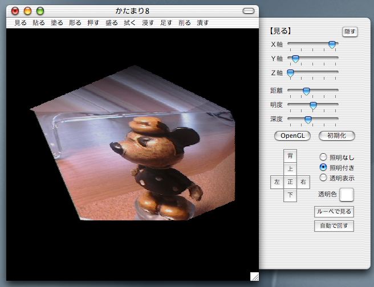Image resolution: width=374 pixels, height=287 pixels.
Task: Click the 明度 slider thumb
Action: [x=313, y=105]
